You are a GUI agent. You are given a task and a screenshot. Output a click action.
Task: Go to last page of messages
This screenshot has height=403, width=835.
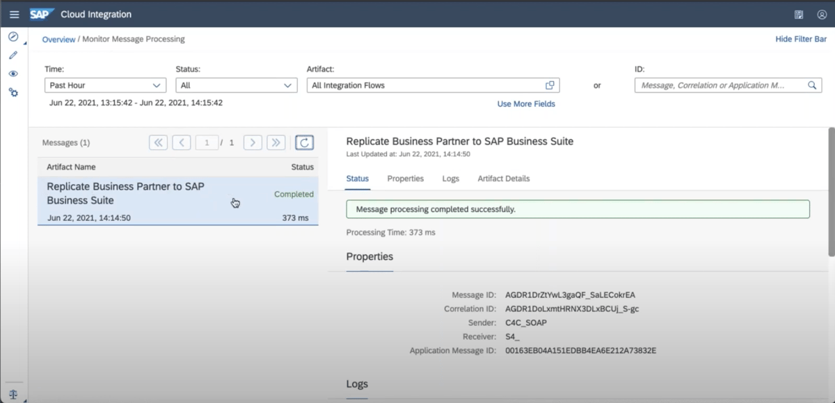point(276,142)
